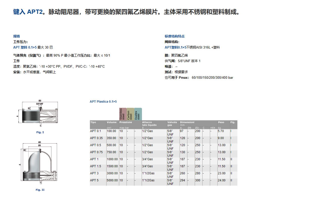Click the APT Plastica 0.1>5 table title
This screenshot has height=203, width=322.
(x=103, y=102)
